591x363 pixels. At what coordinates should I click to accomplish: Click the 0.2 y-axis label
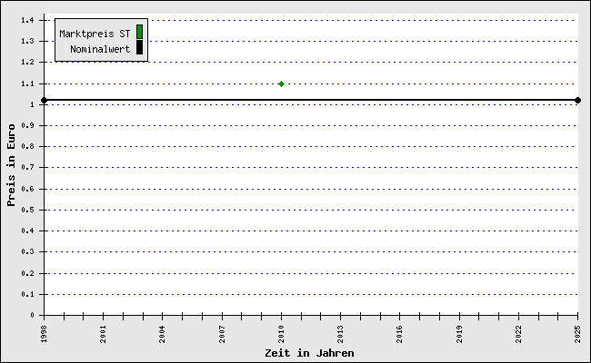click(x=27, y=273)
